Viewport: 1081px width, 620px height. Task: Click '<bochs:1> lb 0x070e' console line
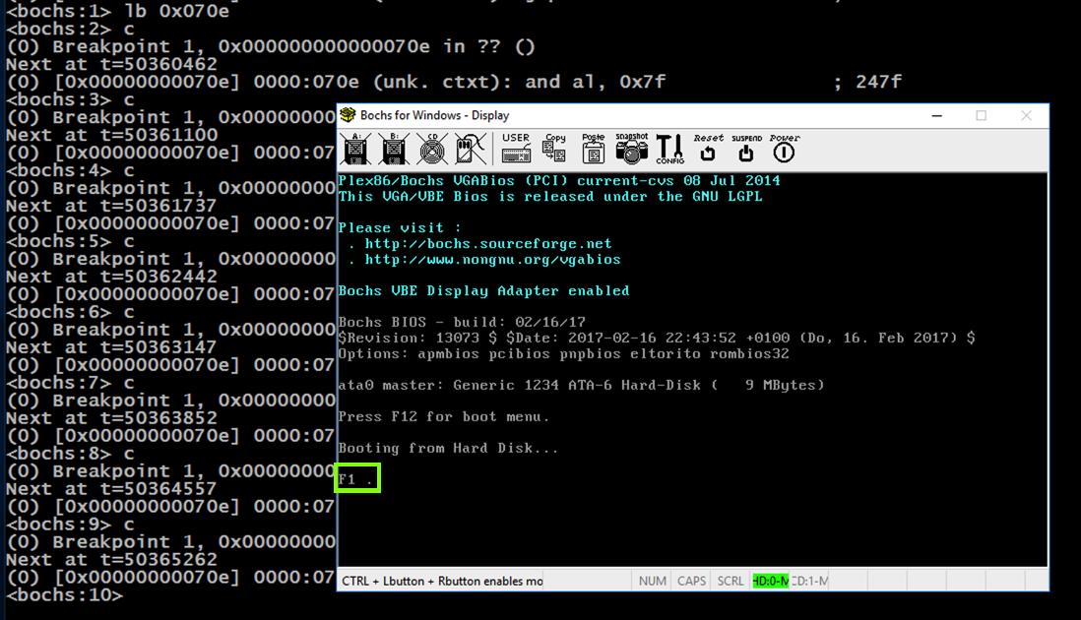pos(117,11)
